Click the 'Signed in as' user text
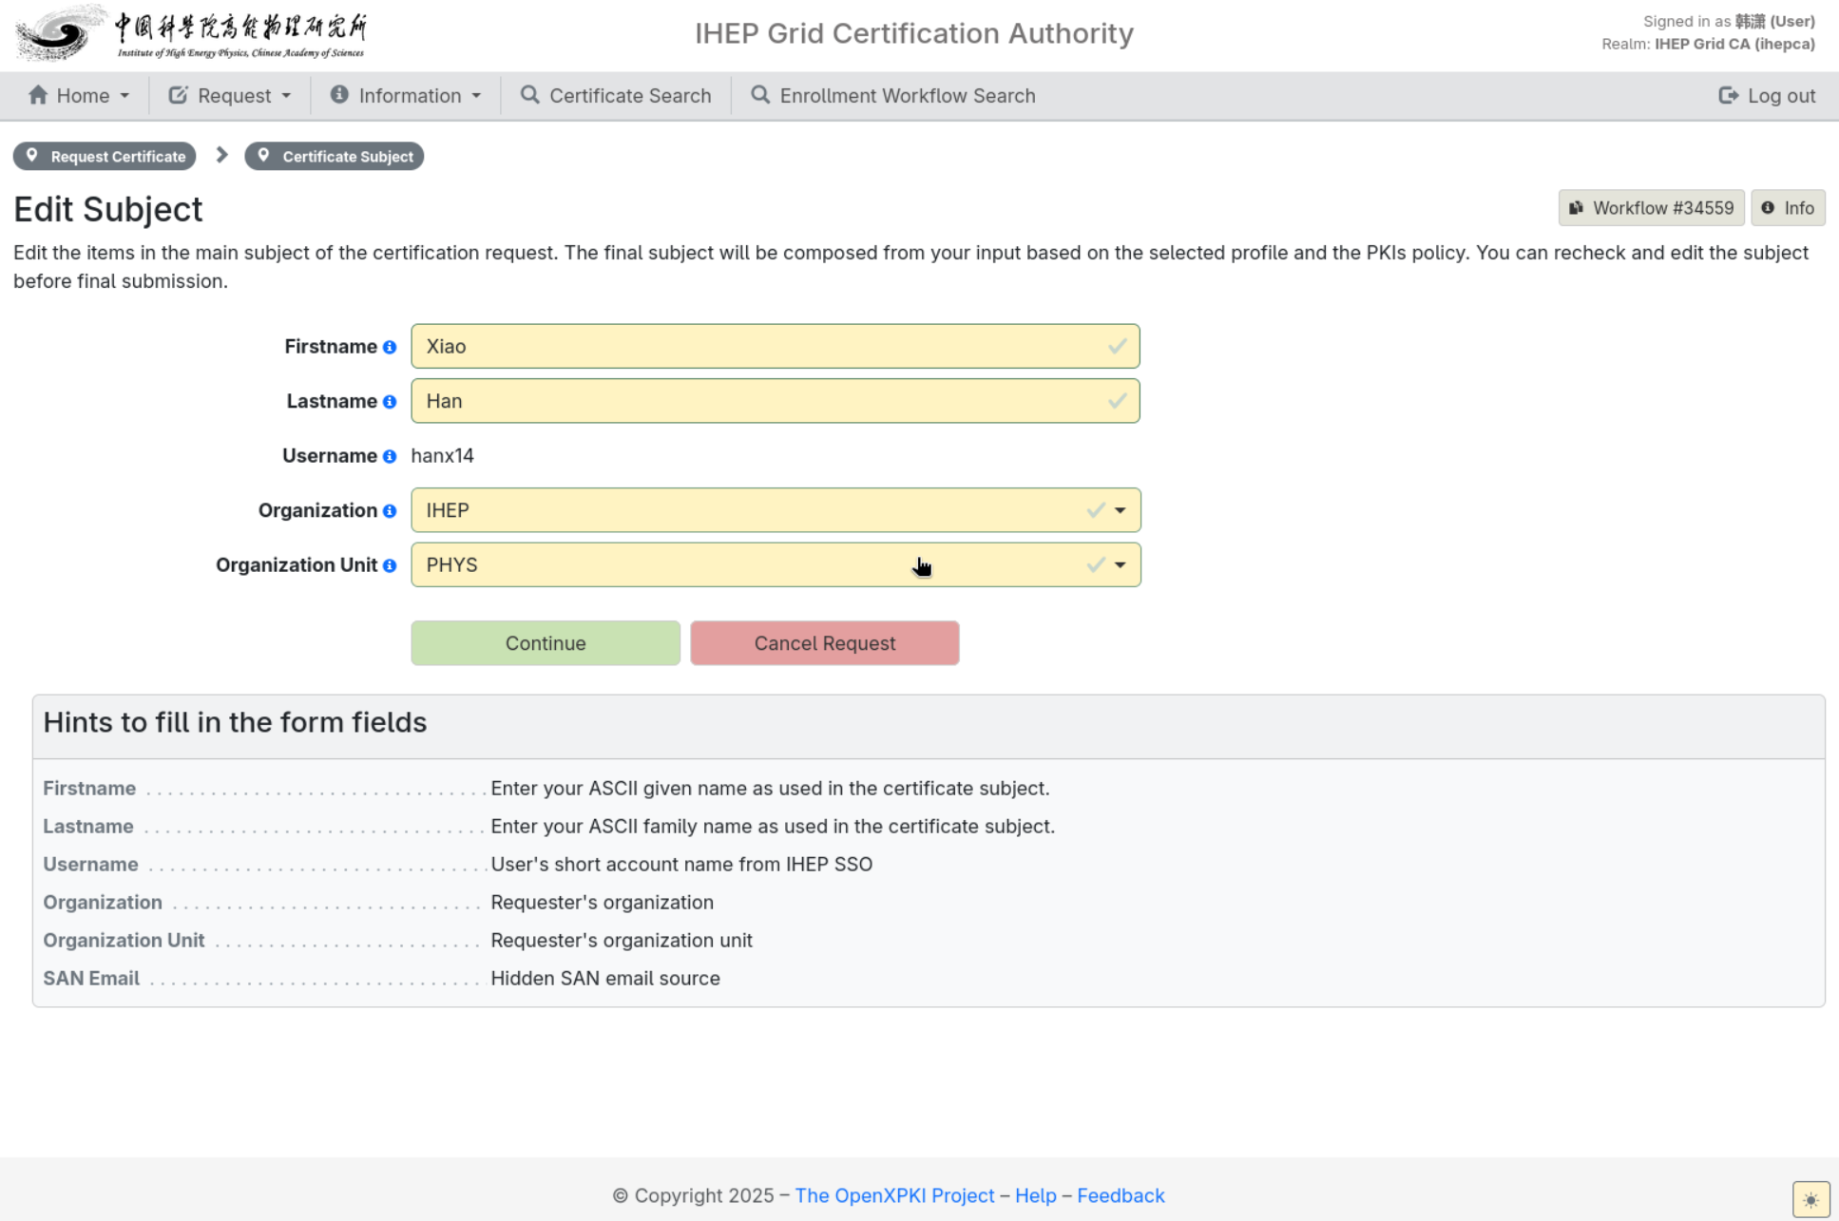 tap(1729, 21)
